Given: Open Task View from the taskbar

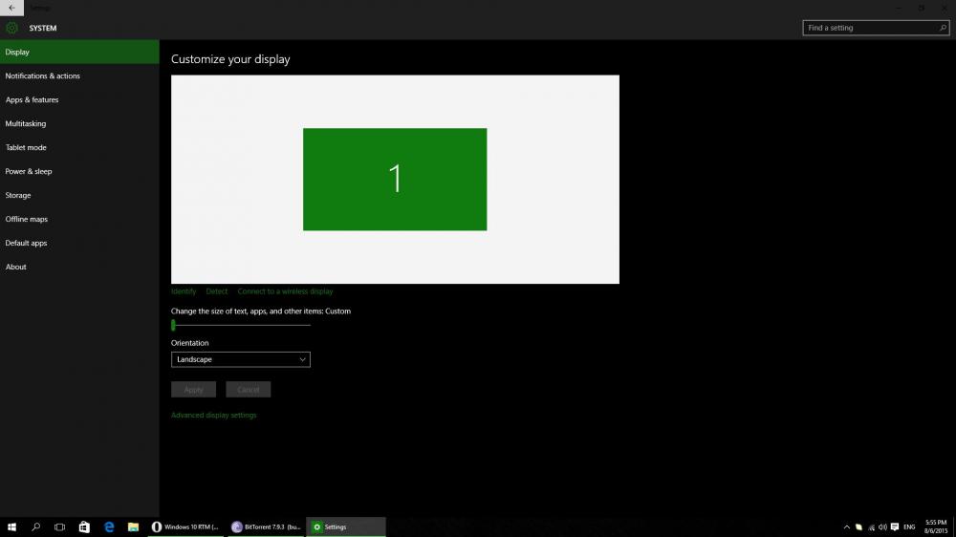Looking at the screenshot, I should click(x=59, y=526).
